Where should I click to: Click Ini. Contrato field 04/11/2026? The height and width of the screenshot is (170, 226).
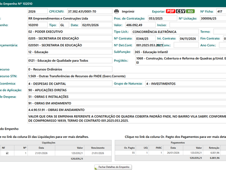pyautogui.click(x=189, y=39)
